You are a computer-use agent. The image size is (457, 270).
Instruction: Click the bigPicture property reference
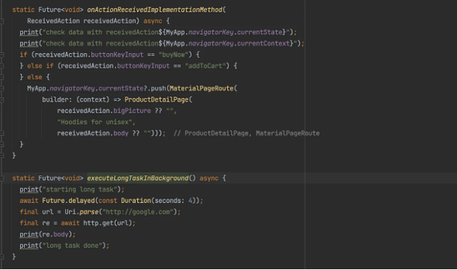(x=132, y=110)
